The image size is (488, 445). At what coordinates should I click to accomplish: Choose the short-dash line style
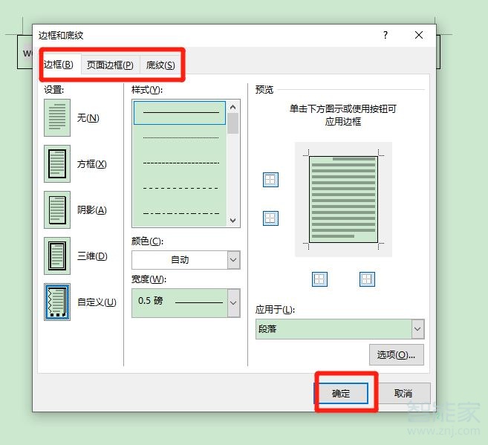pos(180,163)
